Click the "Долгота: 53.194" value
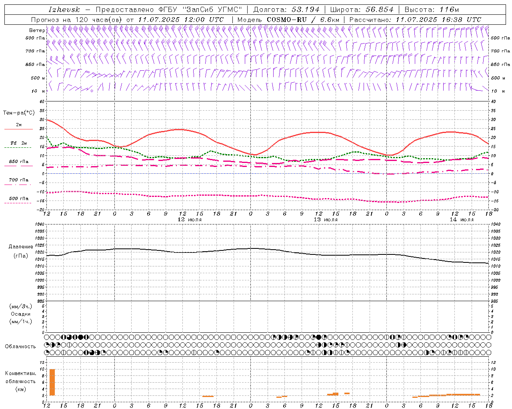 [286, 10]
